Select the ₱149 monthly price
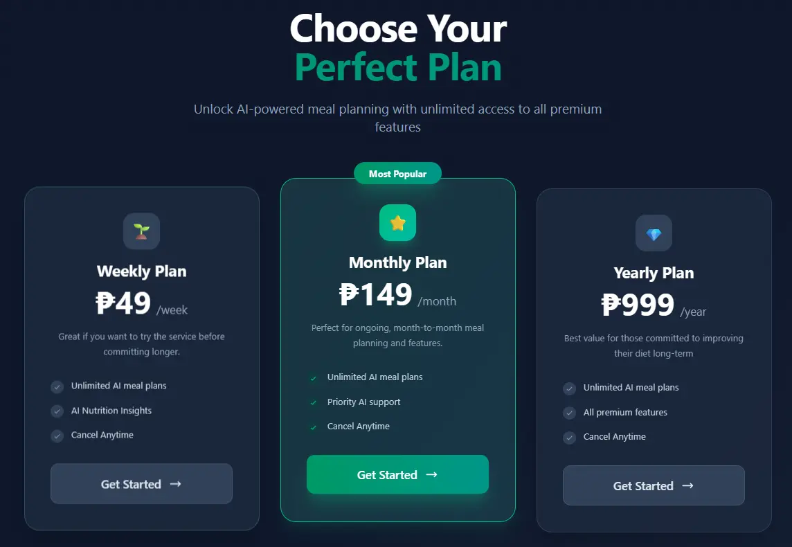The width and height of the screenshot is (792, 547). (x=376, y=294)
